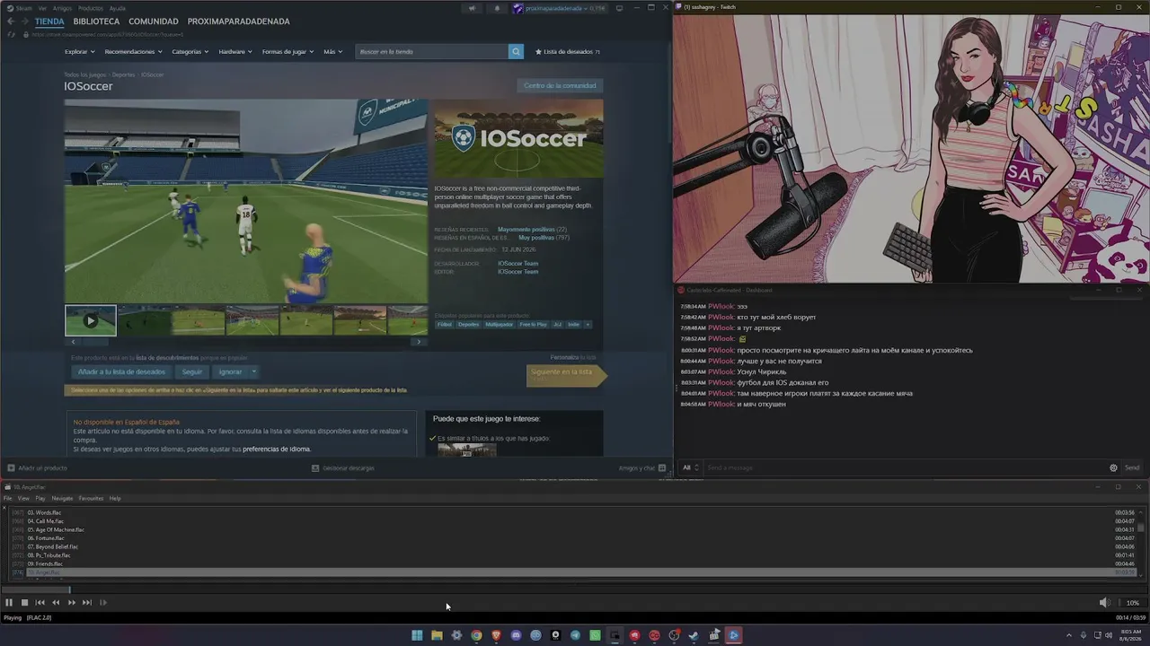Open File Explorer from taskbar
The image size is (1150, 646).
(437, 635)
